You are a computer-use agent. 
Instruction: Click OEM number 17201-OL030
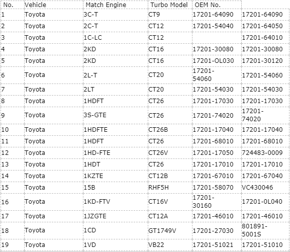click(213, 61)
